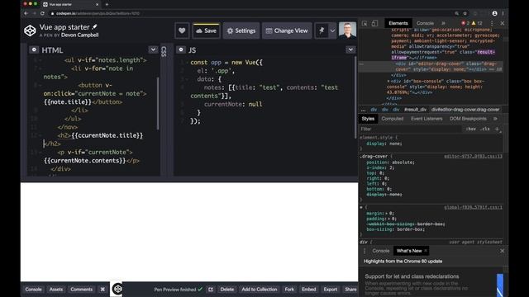This screenshot has height=297, width=529.
Task: Select the What's New drawer tab
Action: (x=409, y=251)
